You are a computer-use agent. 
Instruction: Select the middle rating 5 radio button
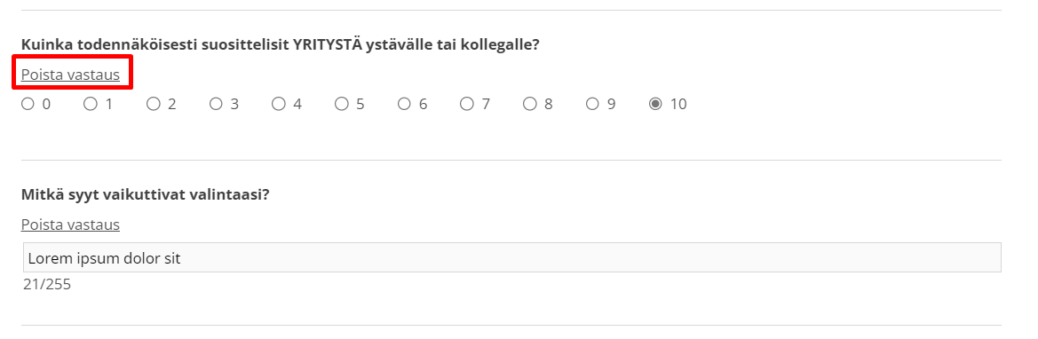(341, 104)
